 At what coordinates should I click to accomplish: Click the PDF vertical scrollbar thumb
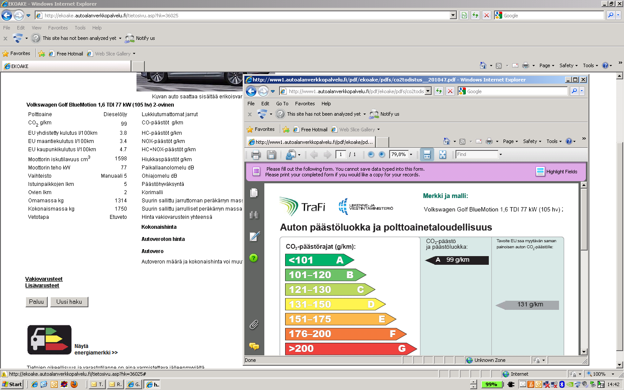point(584,219)
